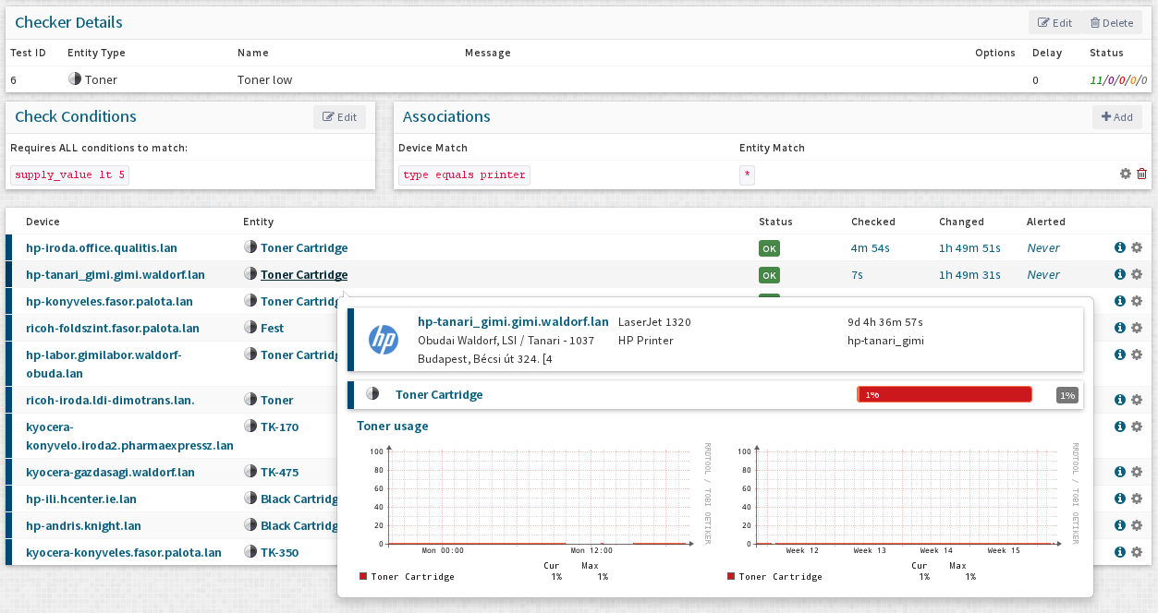Add a new association
The image size is (1158, 613).
(x=1116, y=117)
